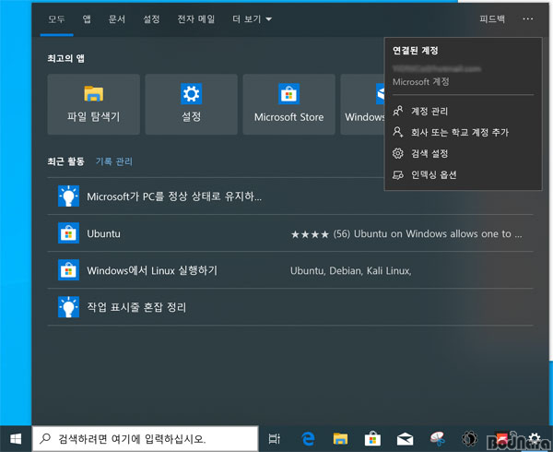Focus the taskbar search input box
Screen dimensions: 553x452
146,438
